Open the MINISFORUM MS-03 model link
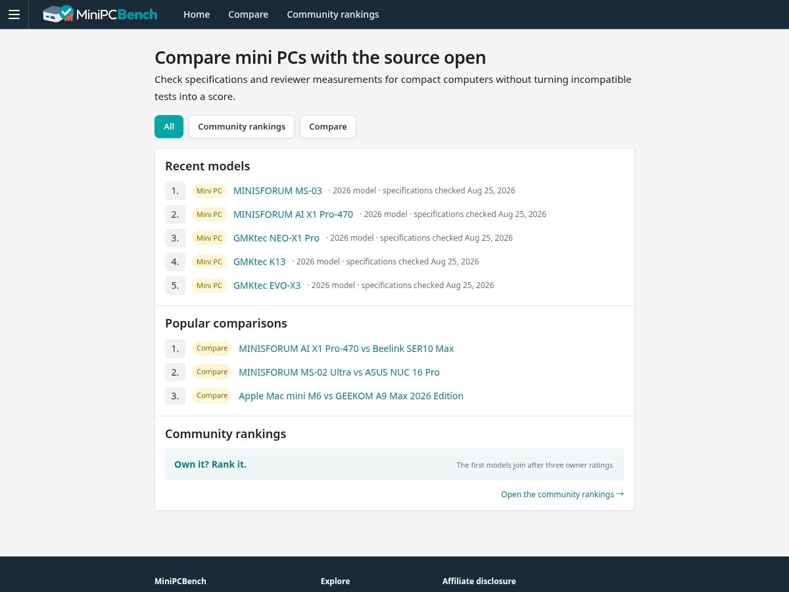 click(277, 191)
